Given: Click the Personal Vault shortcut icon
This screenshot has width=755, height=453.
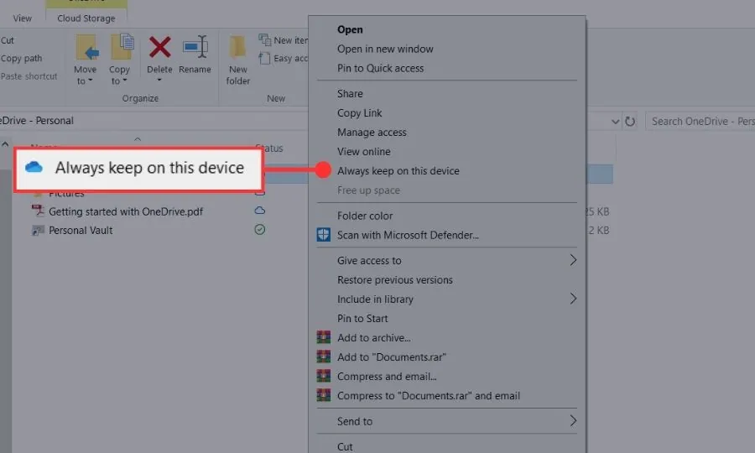Looking at the screenshot, I should coord(38,230).
